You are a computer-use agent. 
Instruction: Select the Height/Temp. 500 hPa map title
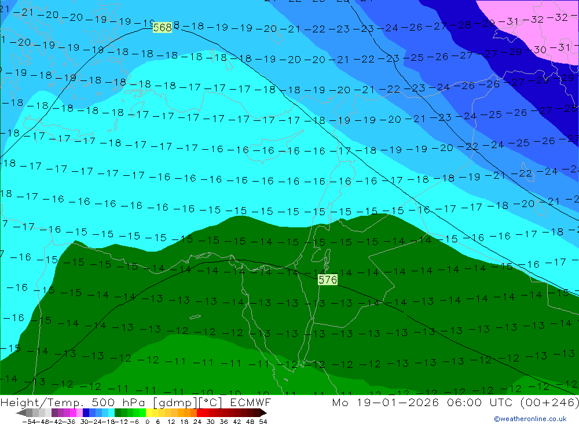73,402
